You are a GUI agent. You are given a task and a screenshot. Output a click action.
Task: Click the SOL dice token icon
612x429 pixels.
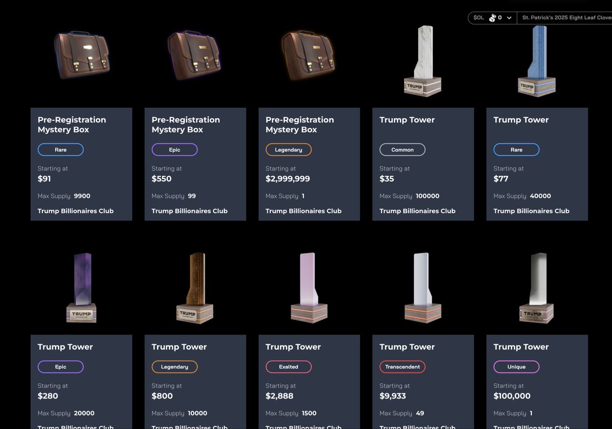coord(492,18)
